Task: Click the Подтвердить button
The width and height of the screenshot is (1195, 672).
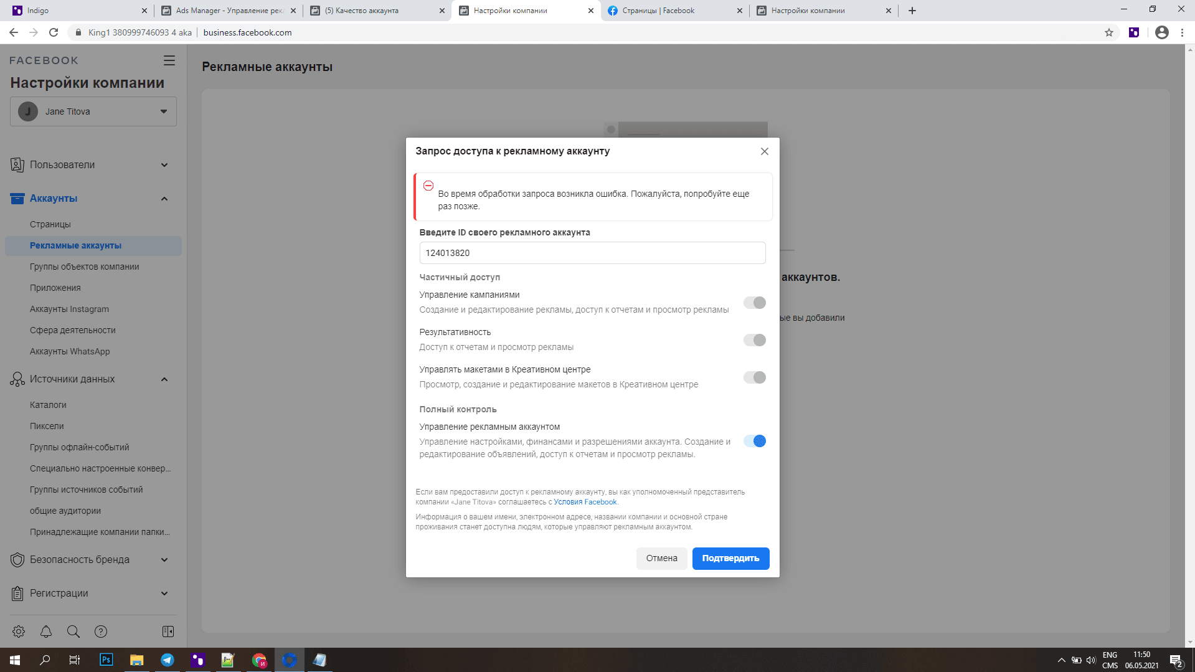Action: pos(730,558)
